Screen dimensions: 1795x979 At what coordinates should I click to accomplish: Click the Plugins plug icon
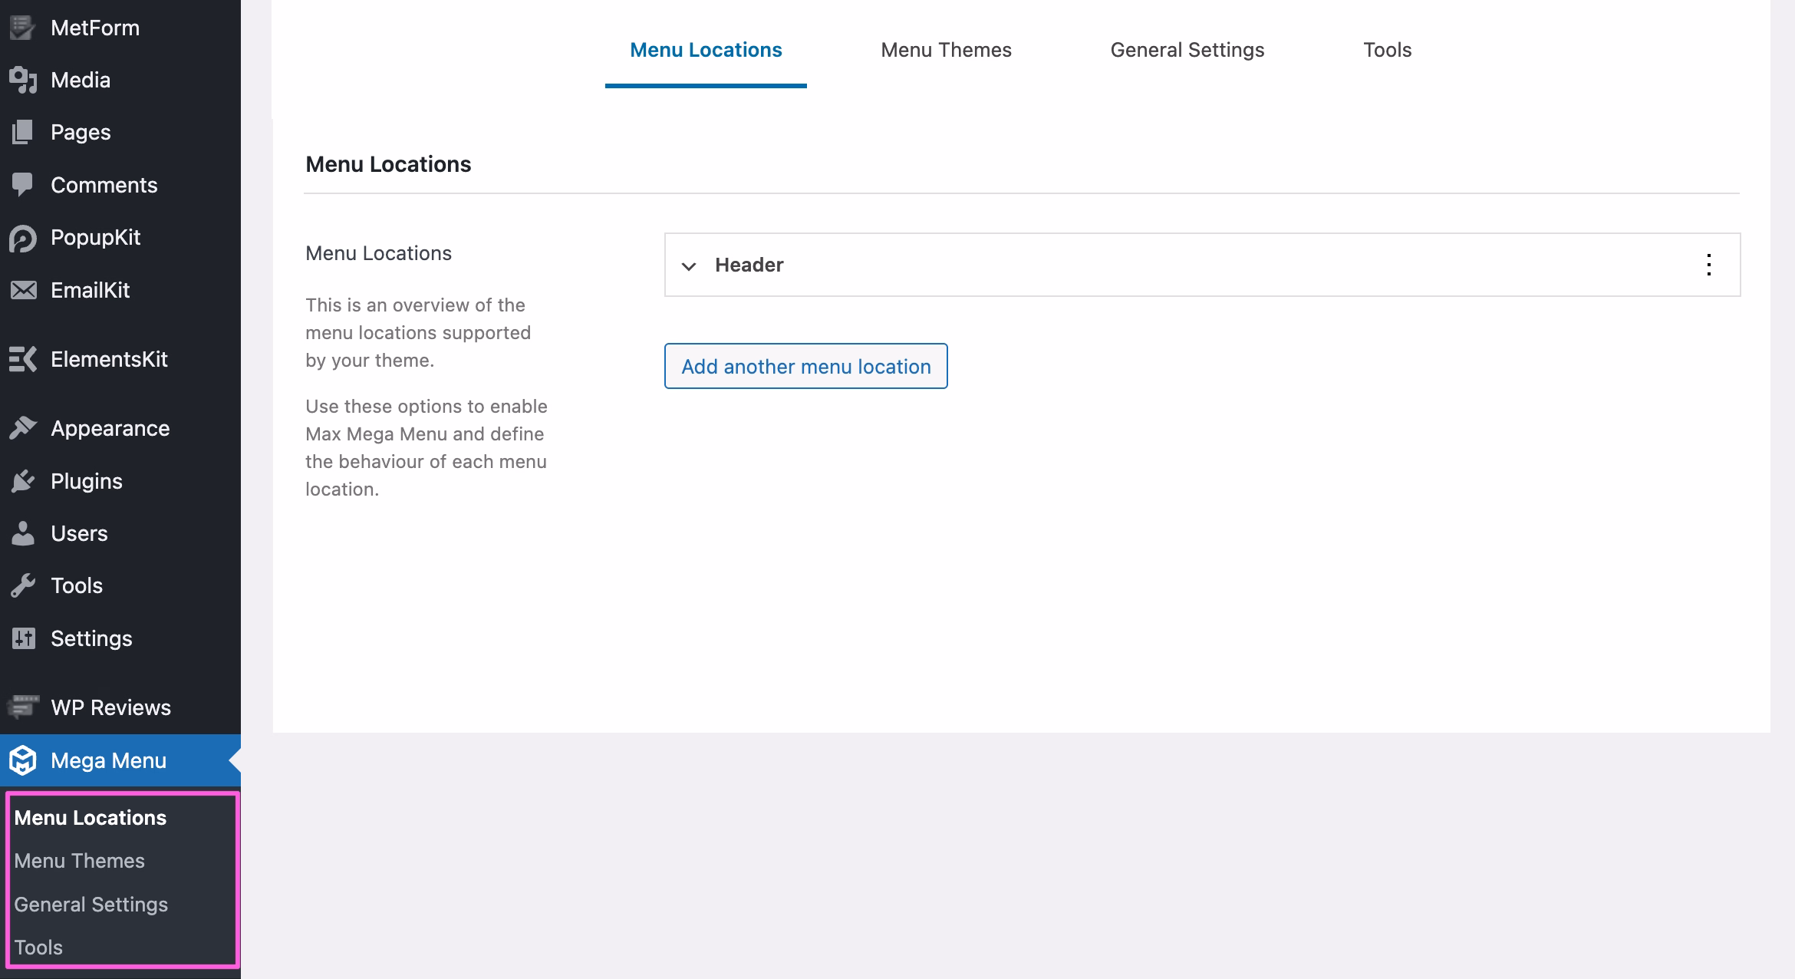[23, 481]
